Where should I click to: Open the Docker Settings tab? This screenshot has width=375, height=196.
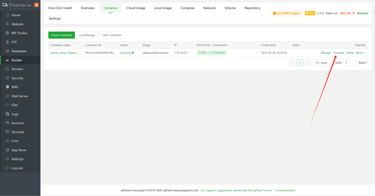point(55,18)
